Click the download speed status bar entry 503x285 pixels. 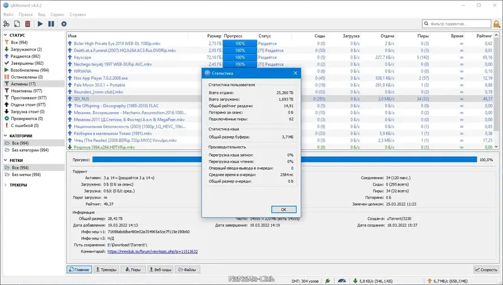[373, 281]
